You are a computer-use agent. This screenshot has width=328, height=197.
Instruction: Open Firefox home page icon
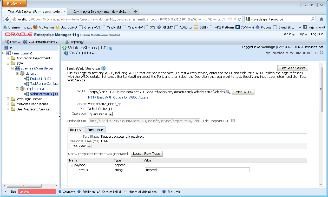(321, 19)
